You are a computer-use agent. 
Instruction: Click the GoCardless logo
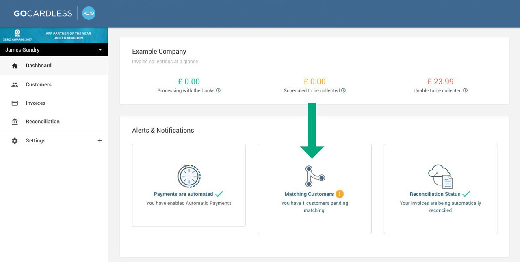coord(43,13)
